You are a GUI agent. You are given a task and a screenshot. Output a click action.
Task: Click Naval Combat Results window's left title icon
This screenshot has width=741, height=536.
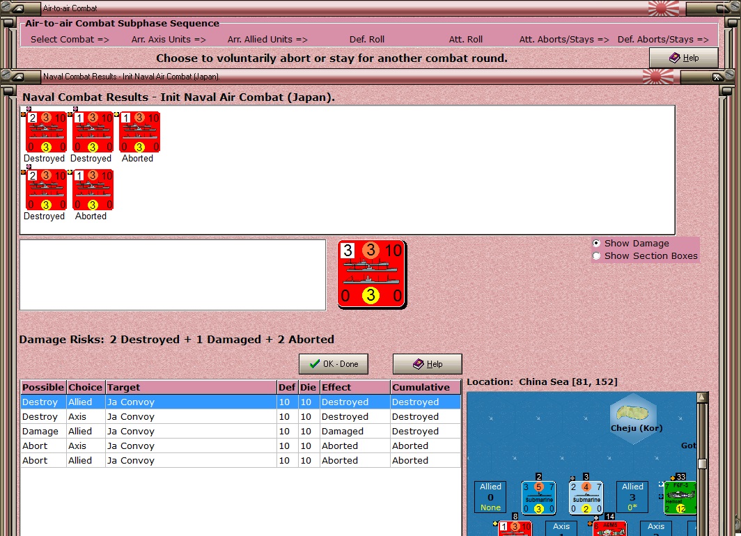18,77
